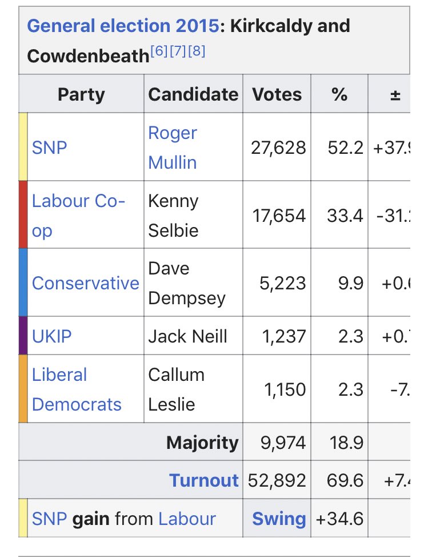Viewport: 428px width, 557px height.
Task: Open the General election 2015 link
Action: tap(123, 26)
